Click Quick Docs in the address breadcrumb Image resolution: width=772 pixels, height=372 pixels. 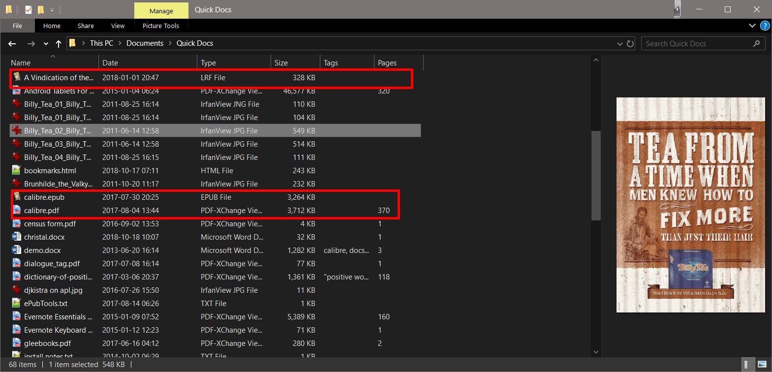pos(195,43)
